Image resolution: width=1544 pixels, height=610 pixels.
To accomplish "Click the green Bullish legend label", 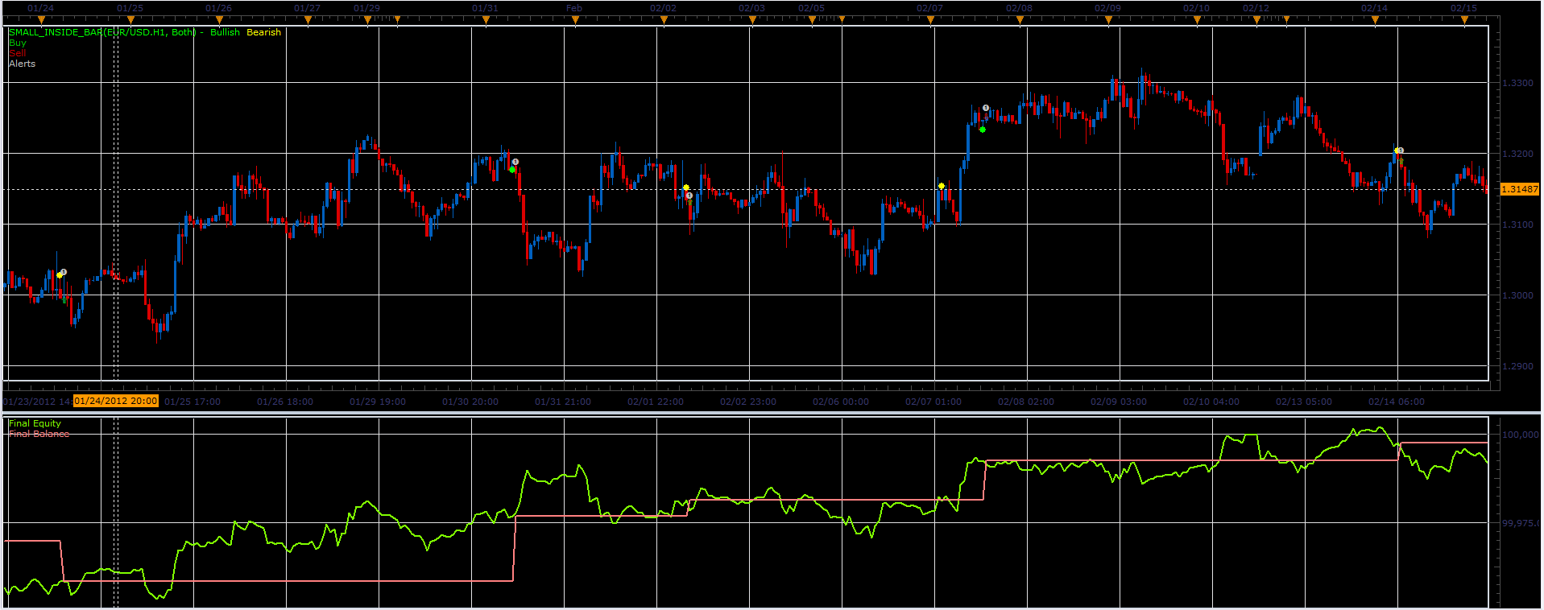I will pos(225,32).
